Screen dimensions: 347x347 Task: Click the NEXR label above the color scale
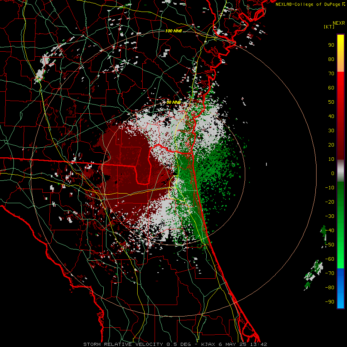[339, 23]
